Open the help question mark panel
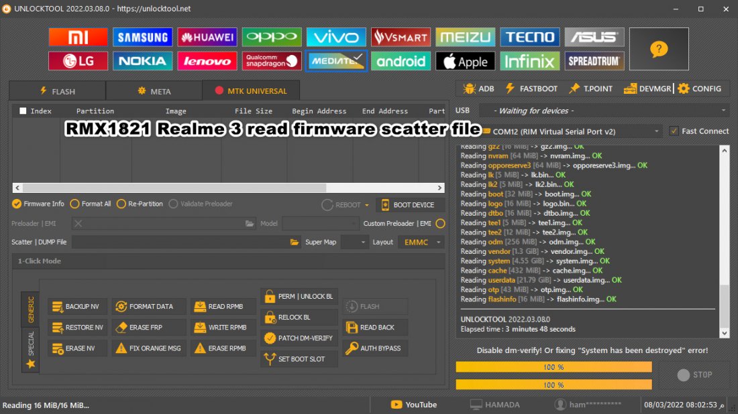 coord(659,49)
